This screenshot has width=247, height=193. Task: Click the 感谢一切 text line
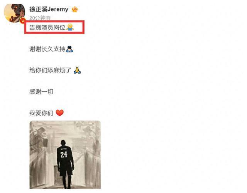pyautogui.click(x=41, y=92)
